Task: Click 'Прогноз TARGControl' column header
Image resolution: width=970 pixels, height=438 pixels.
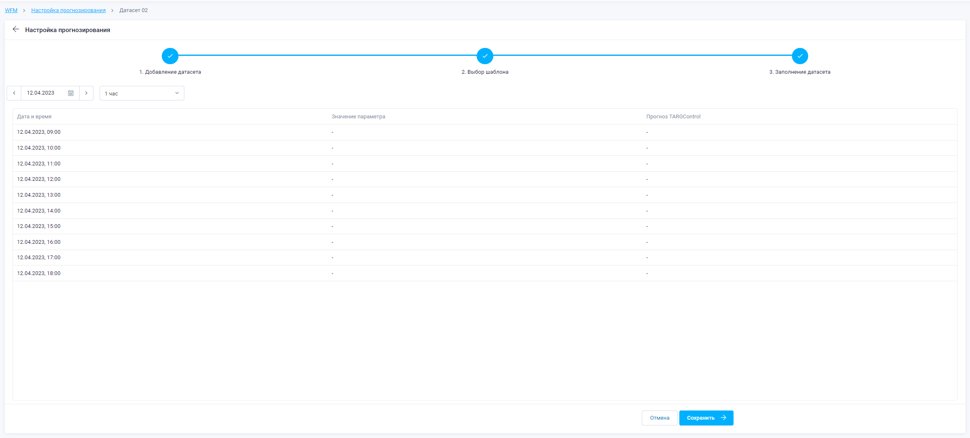Action: 673,117
